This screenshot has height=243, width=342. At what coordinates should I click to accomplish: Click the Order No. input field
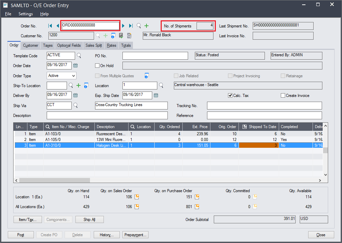pyautogui.click(x=90, y=26)
